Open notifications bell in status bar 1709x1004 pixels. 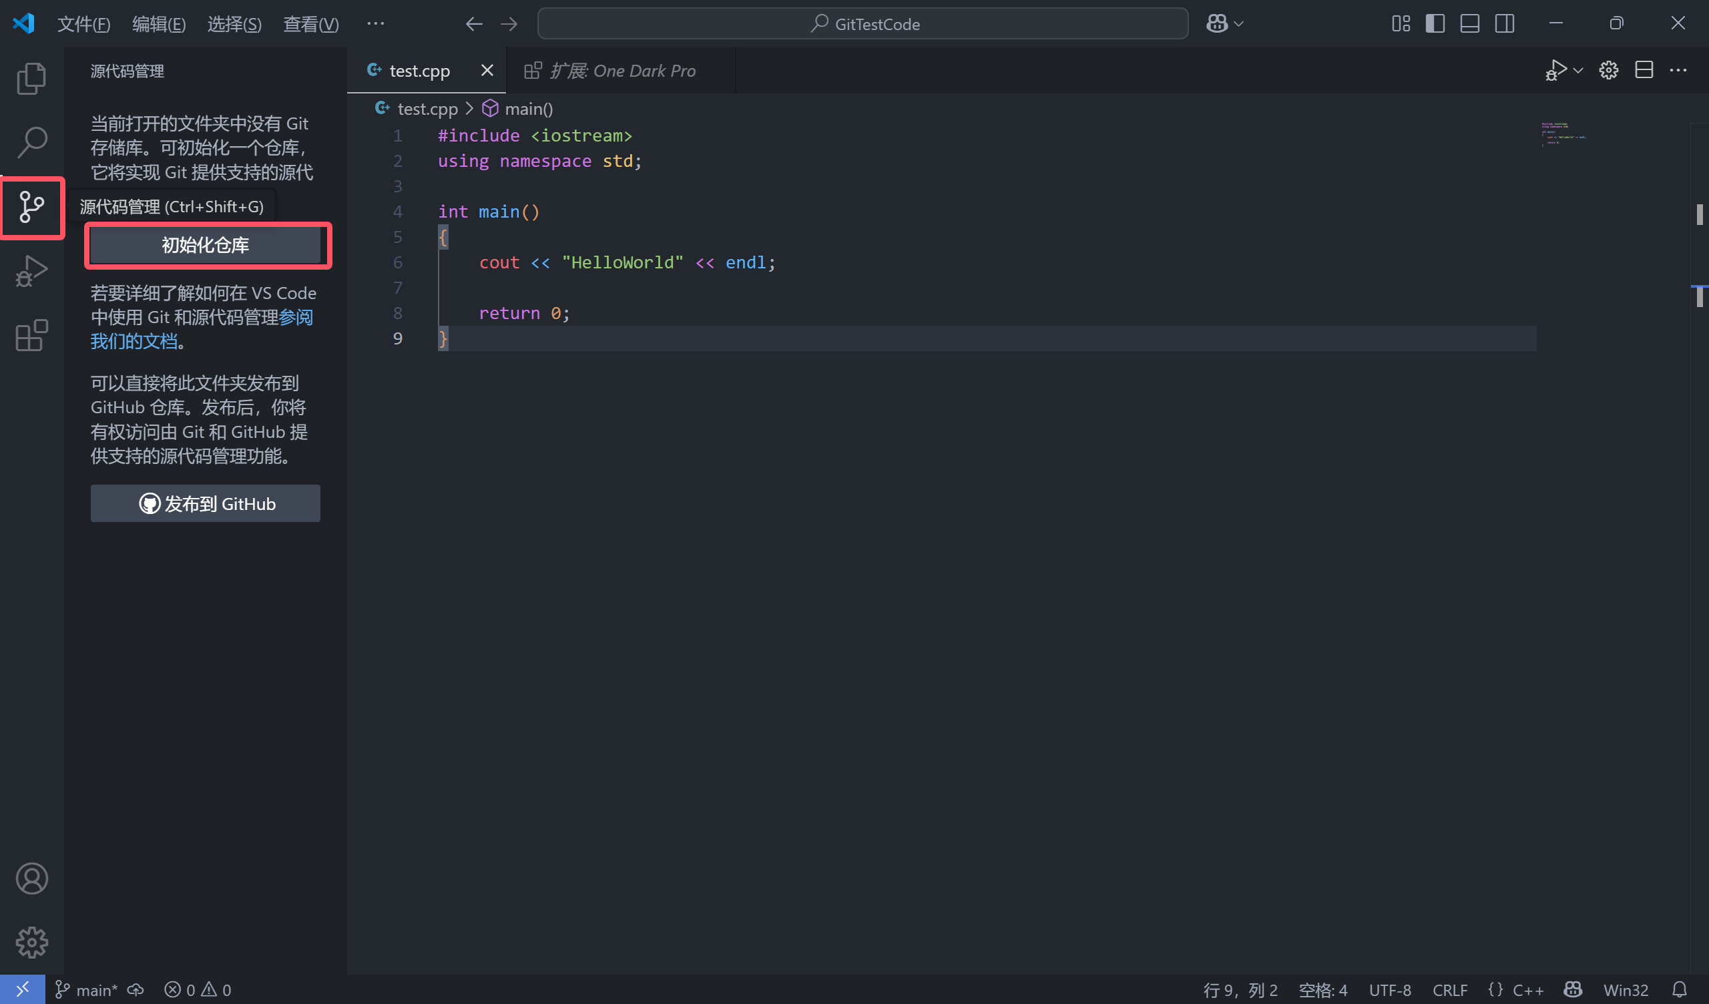coord(1679,990)
